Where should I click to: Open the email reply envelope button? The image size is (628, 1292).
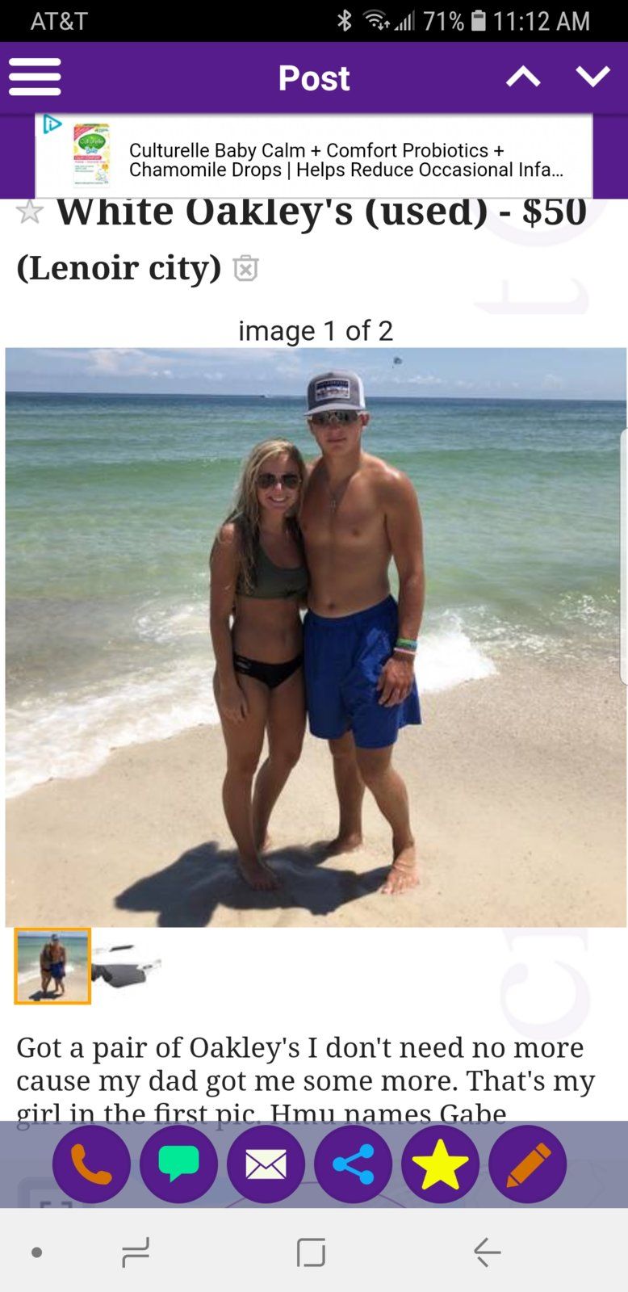266,1164
